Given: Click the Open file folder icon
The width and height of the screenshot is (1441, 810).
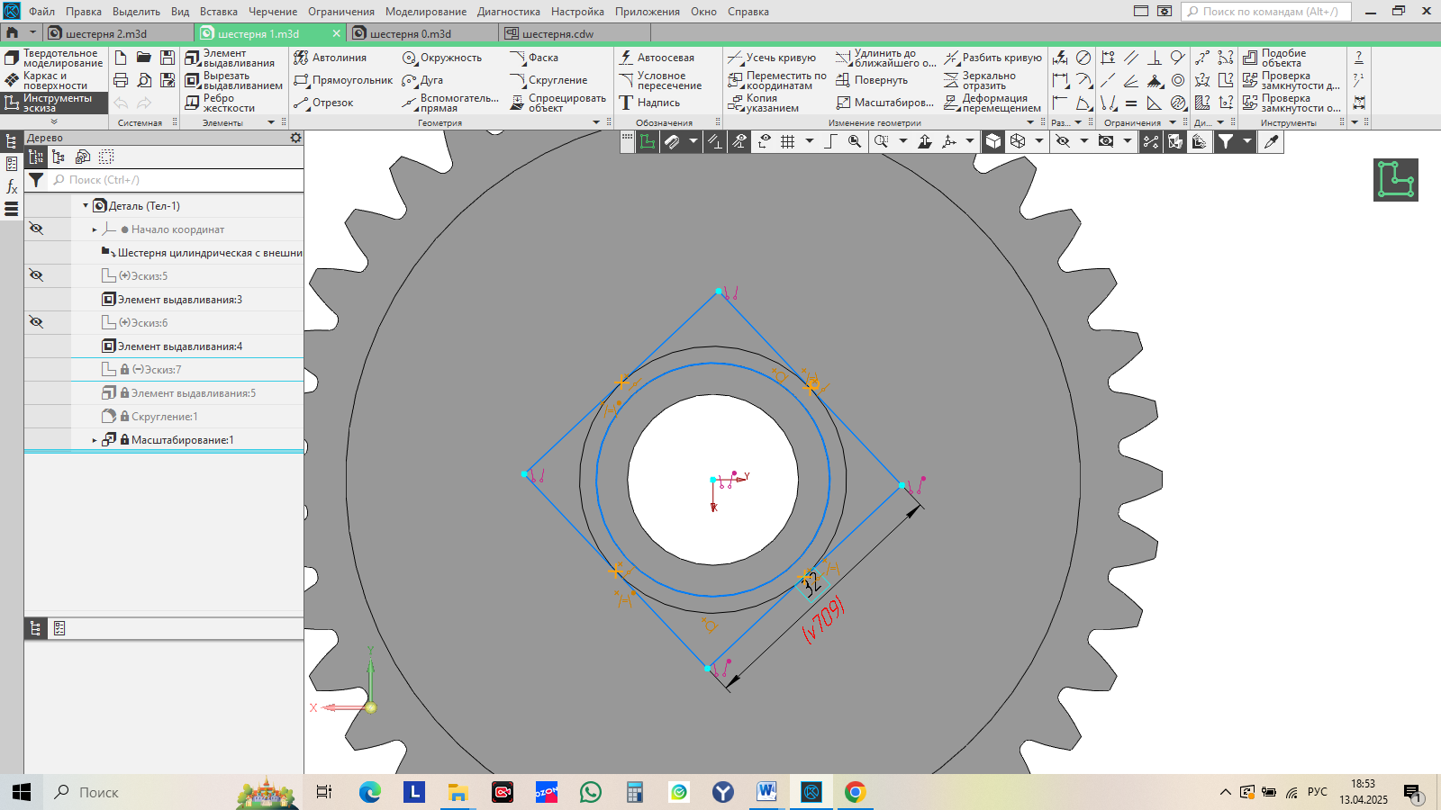Looking at the screenshot, I should point(144,58).
